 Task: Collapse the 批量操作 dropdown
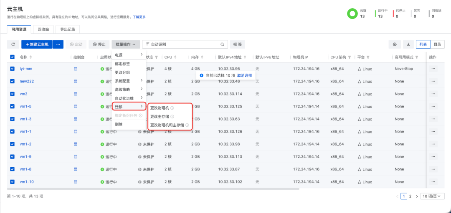click(126, 45)
